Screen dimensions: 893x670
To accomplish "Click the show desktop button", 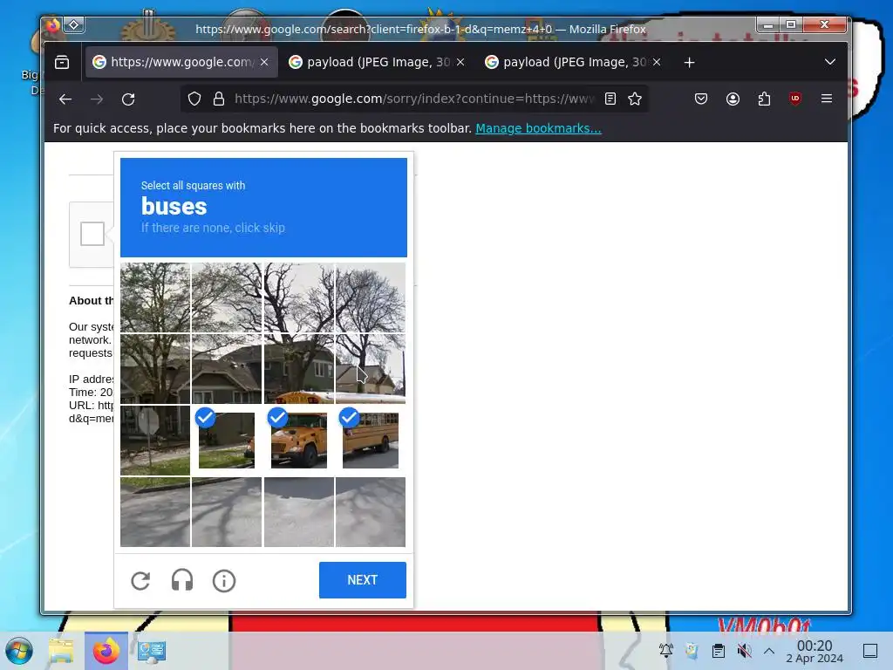I will (x=870, y=651).
